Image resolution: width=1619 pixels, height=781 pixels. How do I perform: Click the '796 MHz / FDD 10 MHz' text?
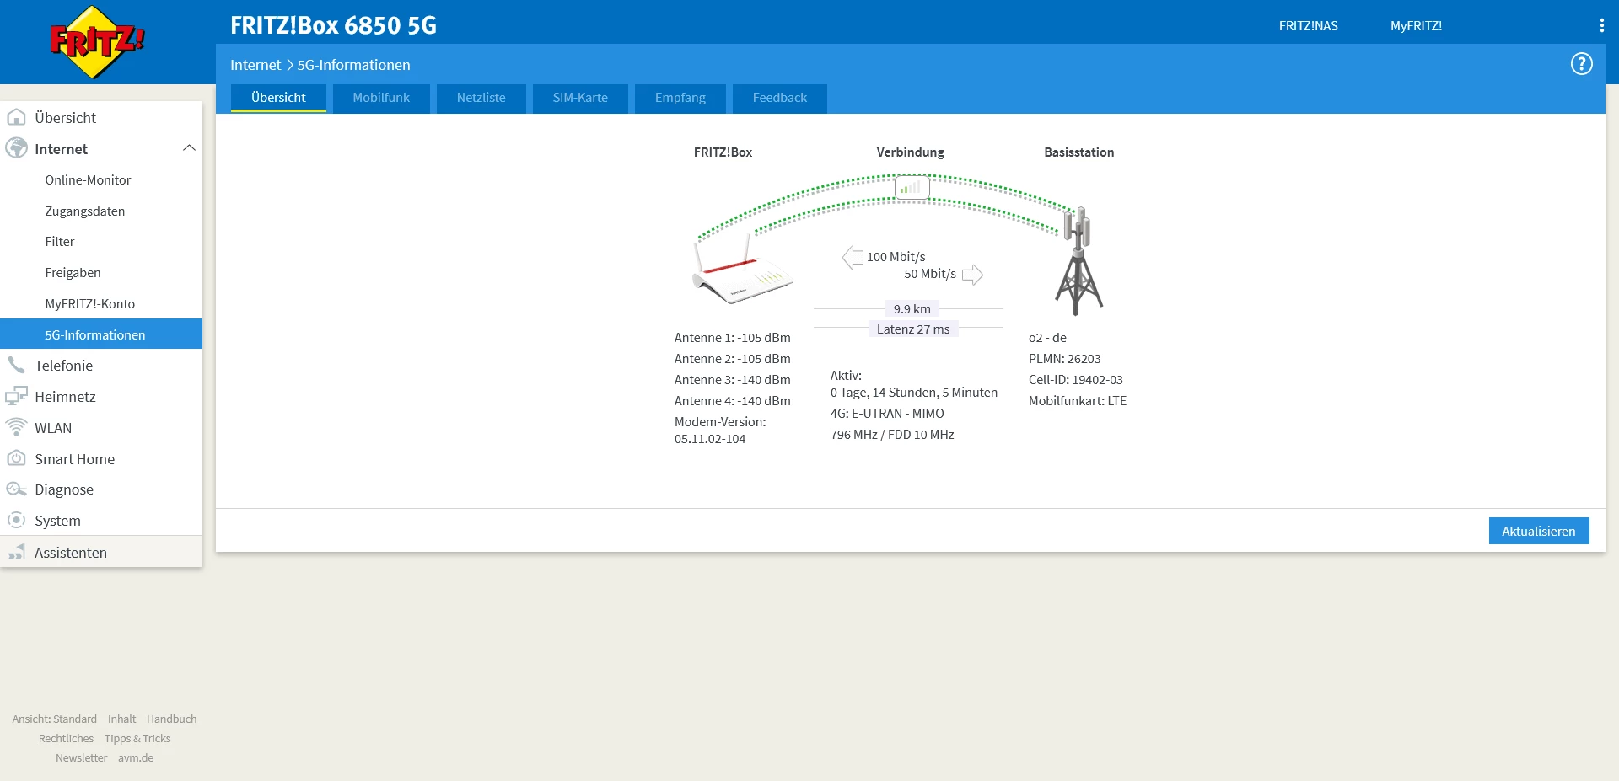pos(892,435)
